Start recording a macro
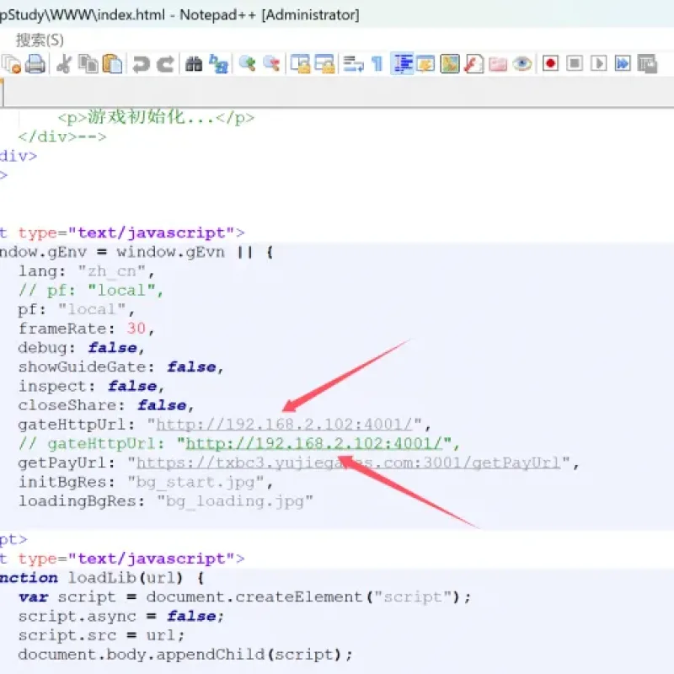This screenshot has width=674, height=674. tap(550, 64)
